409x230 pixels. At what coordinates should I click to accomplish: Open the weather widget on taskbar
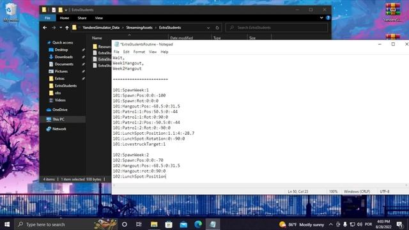(301, 224)
